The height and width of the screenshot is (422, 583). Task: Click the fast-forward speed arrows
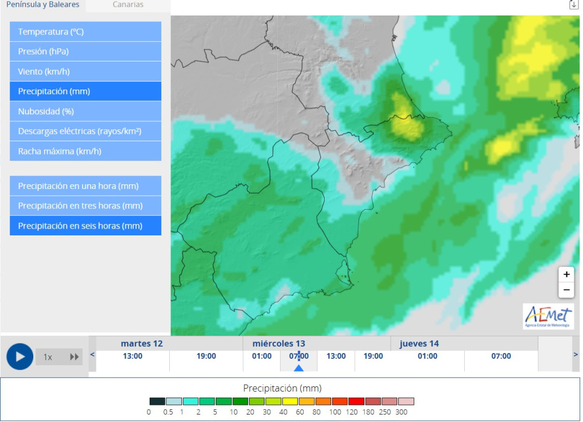[x=75, y=357]
